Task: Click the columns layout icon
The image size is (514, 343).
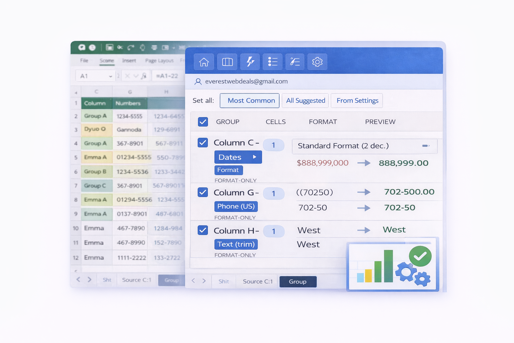Action: (227, 62)
